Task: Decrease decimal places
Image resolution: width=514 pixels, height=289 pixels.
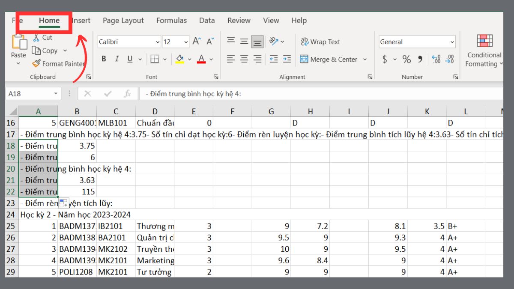Action: point(450,59)
